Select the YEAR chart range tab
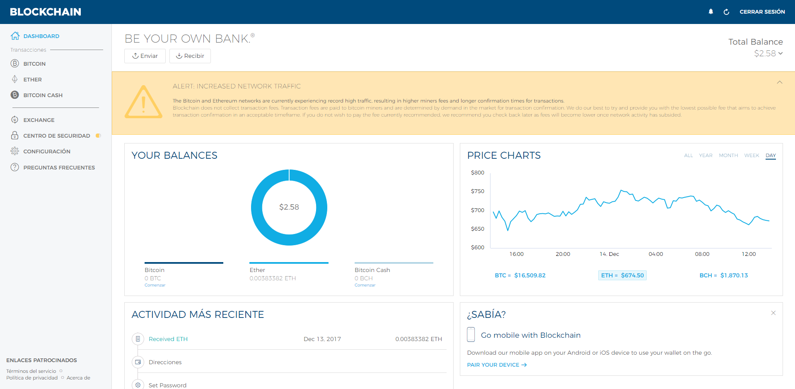The height and width of the screenshot is (389, 795). [706, 155]
